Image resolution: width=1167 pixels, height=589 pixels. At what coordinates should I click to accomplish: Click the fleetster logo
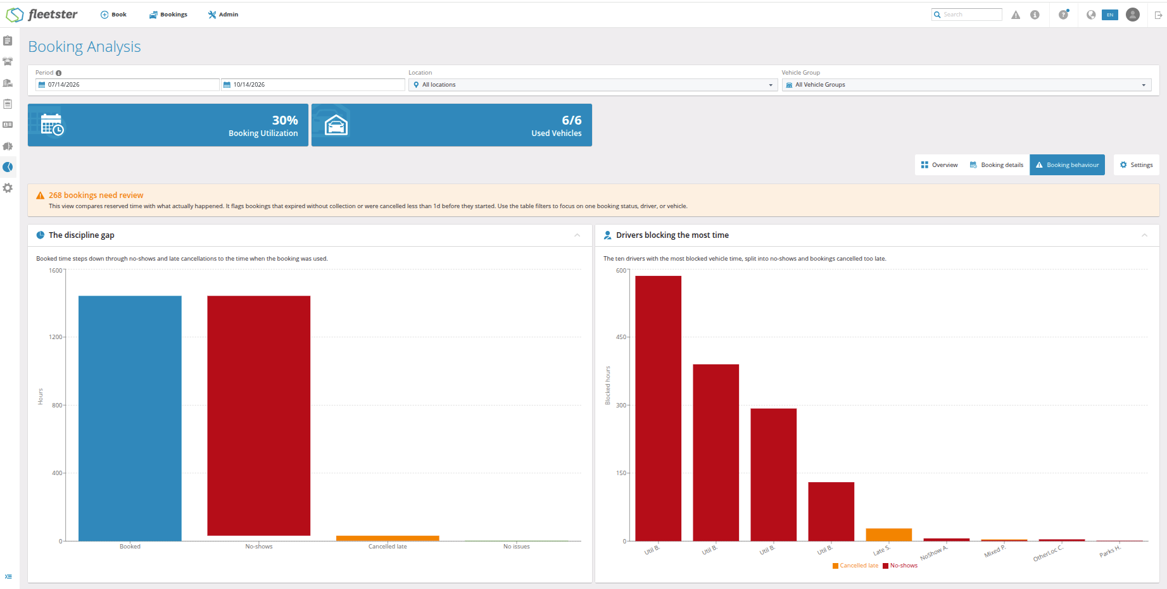pos(42,14)
